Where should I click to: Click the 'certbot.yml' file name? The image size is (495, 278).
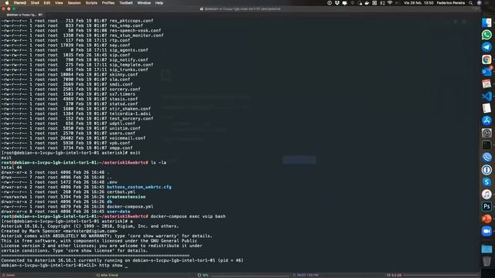(x=121, y=192)
